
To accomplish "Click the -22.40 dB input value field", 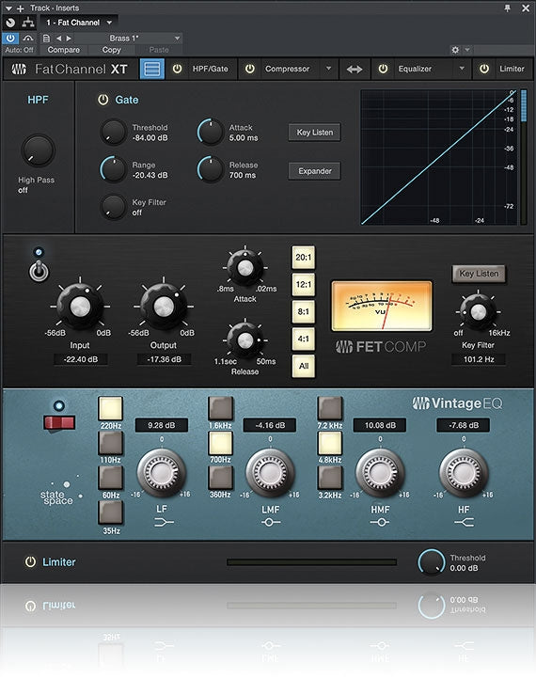I will click(81, 359).
